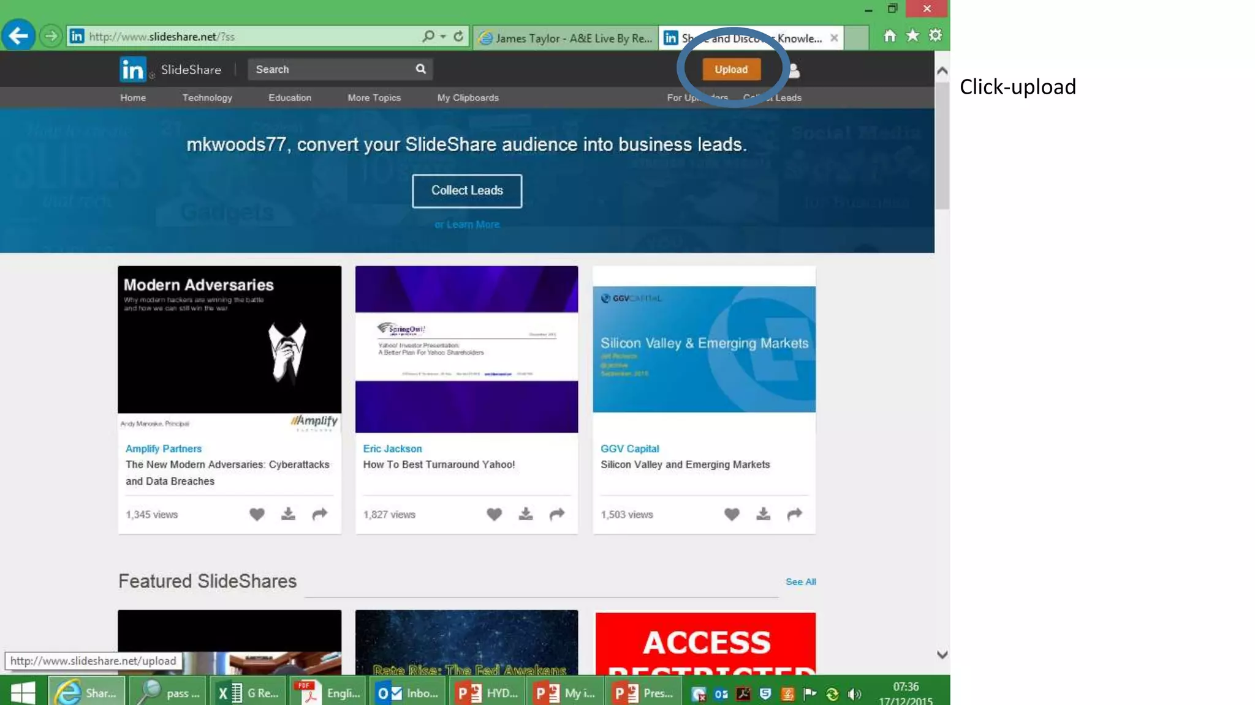Open the user profile icon
This screenshot has width=1255, height=705.
(794, 71)
